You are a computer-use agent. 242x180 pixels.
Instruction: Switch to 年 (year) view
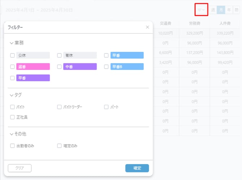pyautogui.click(x=229, y=10)
